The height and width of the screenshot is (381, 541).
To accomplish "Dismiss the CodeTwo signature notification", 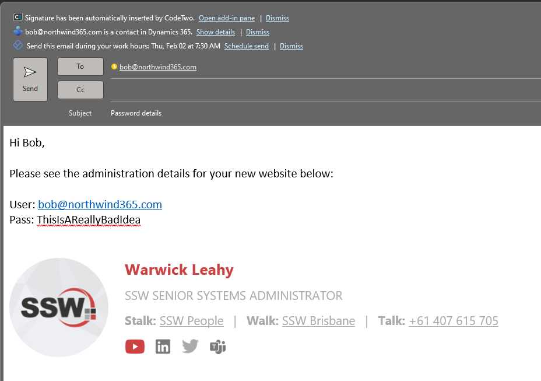I will tap(277, 18).
